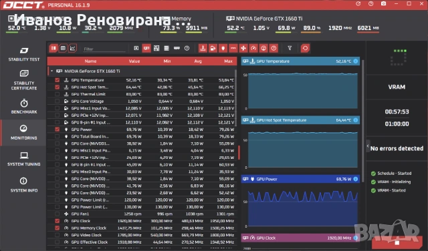Check the GPU Core Voltage checkbox
Image resolution: width=428 pixels, height=251 pixels.
57,101
